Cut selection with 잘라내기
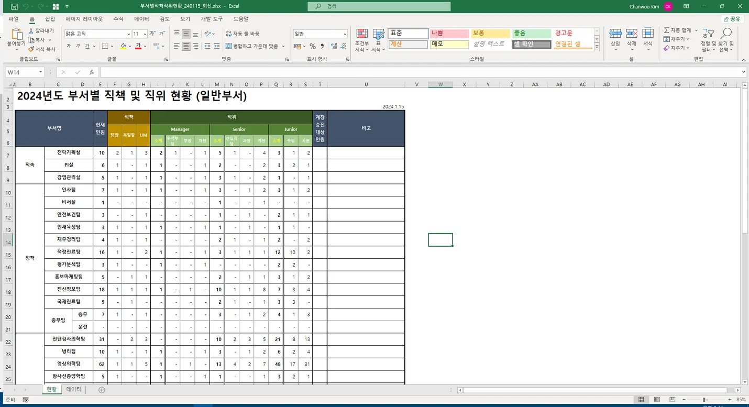Screen dimensions: 749x407 (42, 31)
